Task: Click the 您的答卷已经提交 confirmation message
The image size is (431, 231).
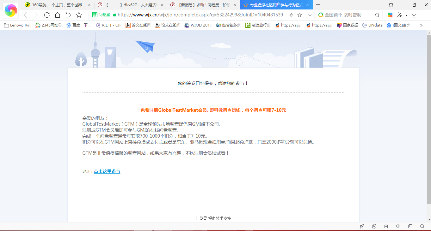Action: tap(213, 83)
